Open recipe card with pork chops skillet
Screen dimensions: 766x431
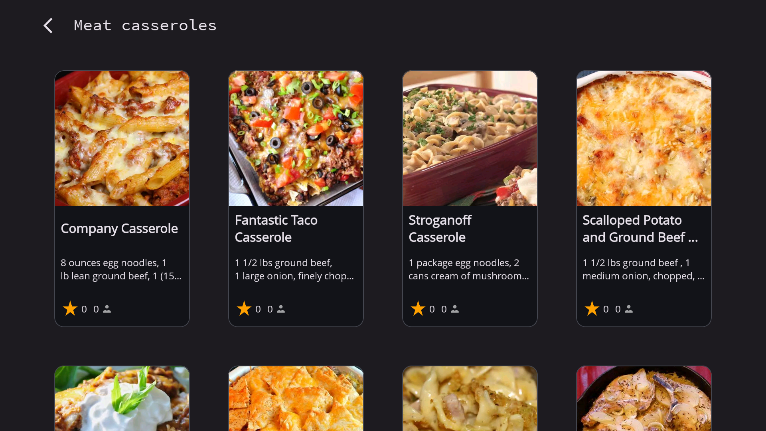(644, 398)
